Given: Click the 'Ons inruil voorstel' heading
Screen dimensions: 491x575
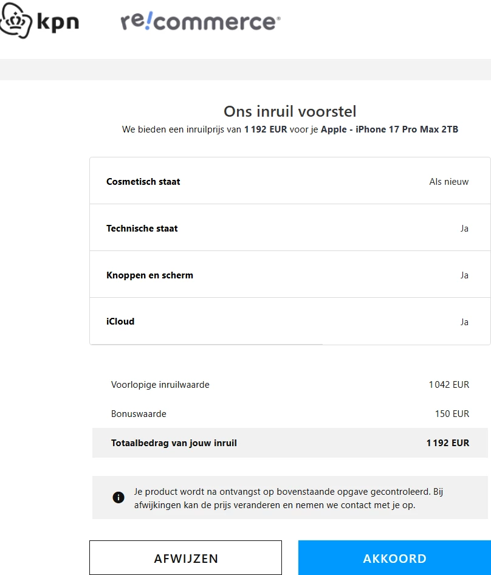Looking at the screenshot, I should [x=290, y=111].
